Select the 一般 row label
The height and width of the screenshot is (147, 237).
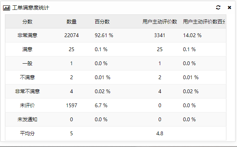tap(27, 63)
